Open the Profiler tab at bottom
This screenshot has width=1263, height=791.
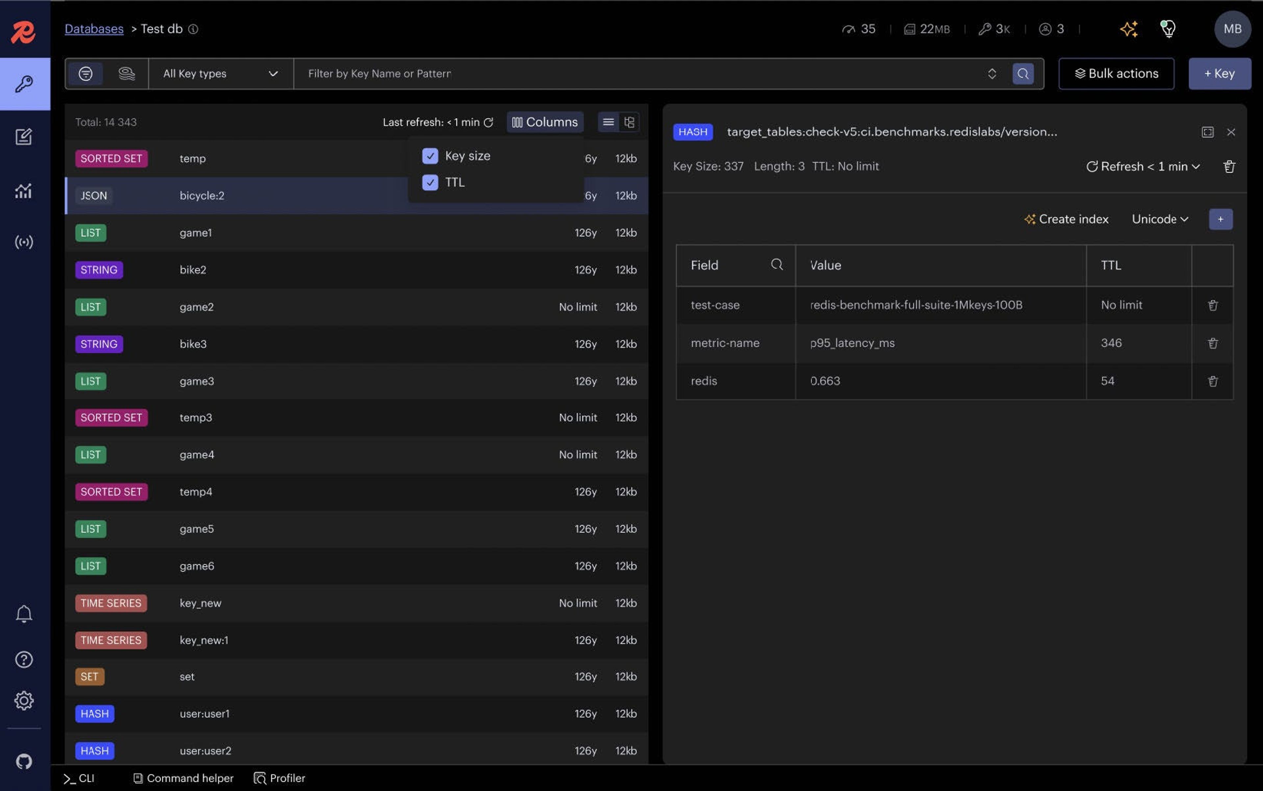[280, 778]
